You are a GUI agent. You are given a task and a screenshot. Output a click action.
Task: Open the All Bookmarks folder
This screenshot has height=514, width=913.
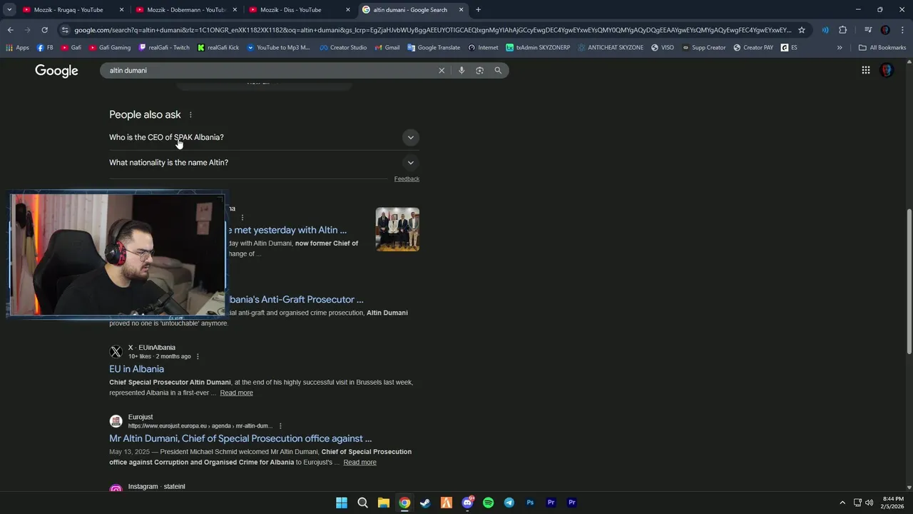click(x=882, y=48)
